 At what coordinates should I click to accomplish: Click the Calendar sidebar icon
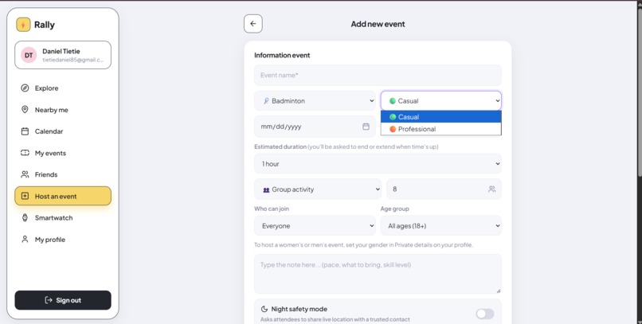(x=25, y=131)
